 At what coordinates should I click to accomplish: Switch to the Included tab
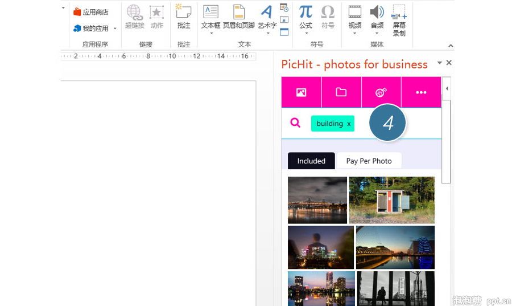(x=311, y=161)
